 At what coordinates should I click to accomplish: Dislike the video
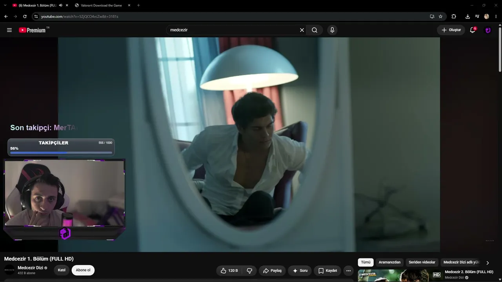click(249, 271)
